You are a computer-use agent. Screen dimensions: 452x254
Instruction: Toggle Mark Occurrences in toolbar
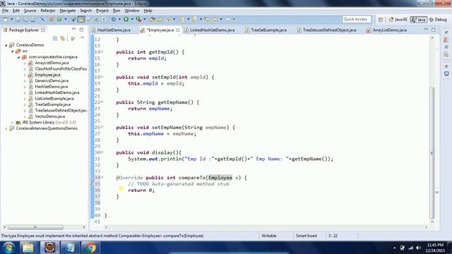tap(81, 19)
